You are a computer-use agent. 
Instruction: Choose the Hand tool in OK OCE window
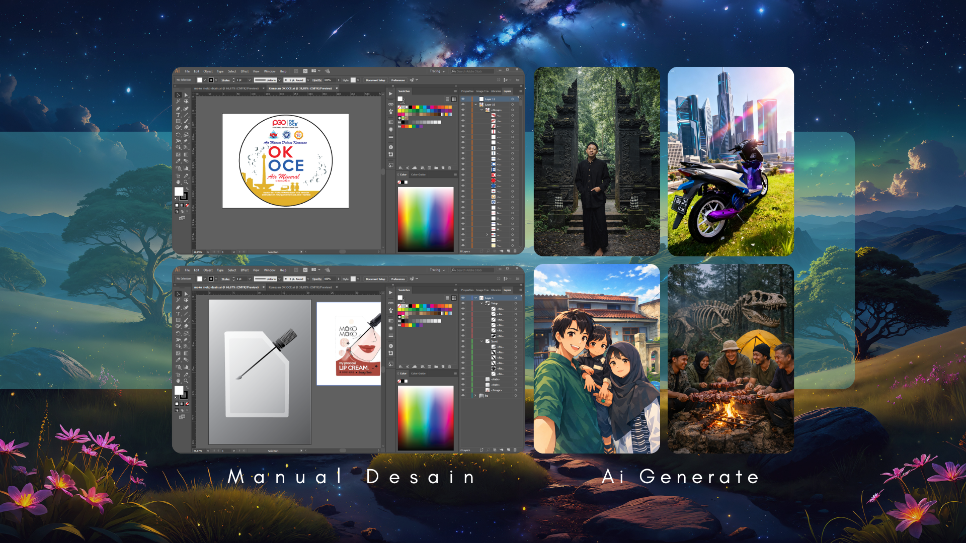point(178,182)
